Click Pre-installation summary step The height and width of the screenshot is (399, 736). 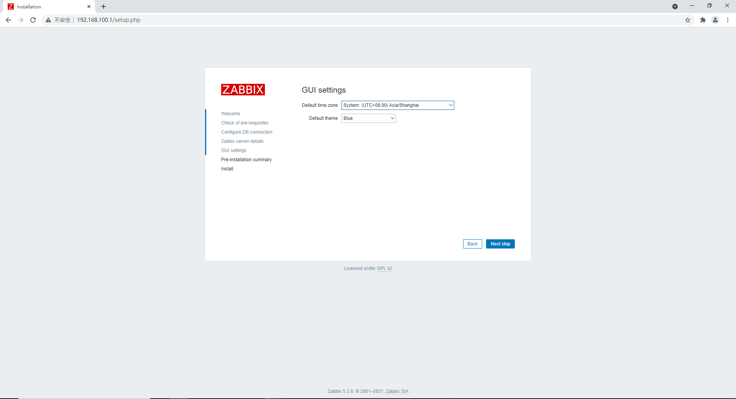pyautogui.click(x=246, y=160)
